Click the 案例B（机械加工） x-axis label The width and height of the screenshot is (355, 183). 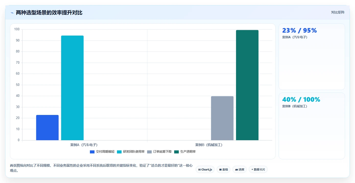(x=209, y=145)
